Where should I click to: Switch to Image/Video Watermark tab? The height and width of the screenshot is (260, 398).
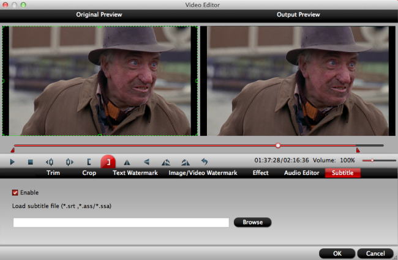(203, 173)
